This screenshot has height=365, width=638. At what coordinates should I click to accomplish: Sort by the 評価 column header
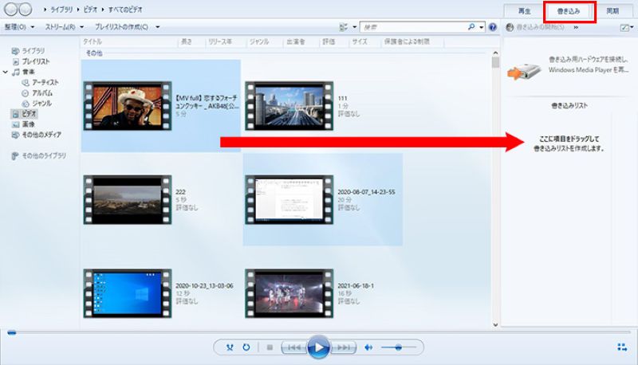tap(329, 41)
